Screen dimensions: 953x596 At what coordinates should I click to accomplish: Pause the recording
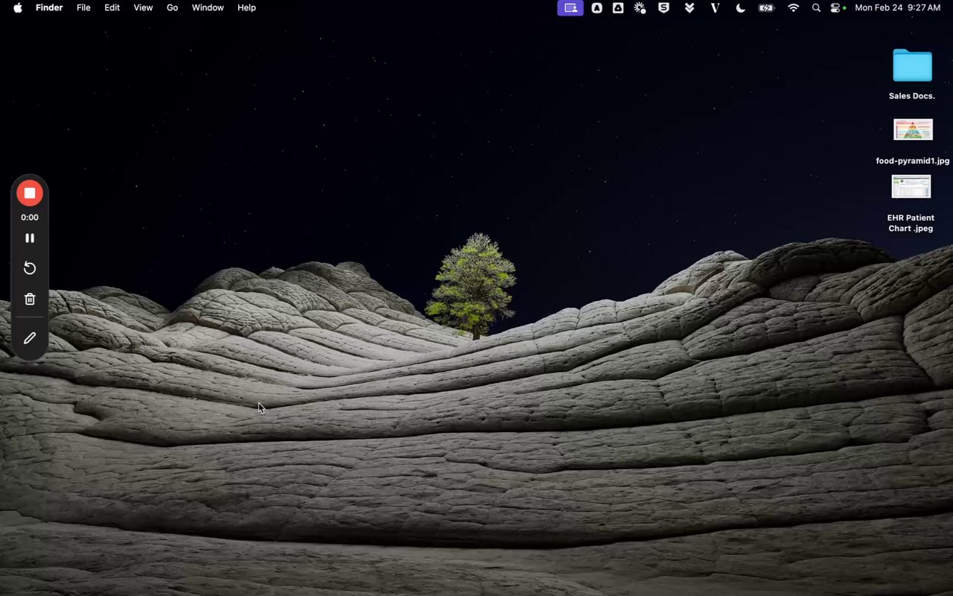30,238
